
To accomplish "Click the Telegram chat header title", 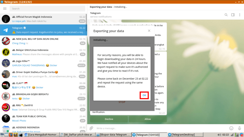I will (x=95, y=13).
